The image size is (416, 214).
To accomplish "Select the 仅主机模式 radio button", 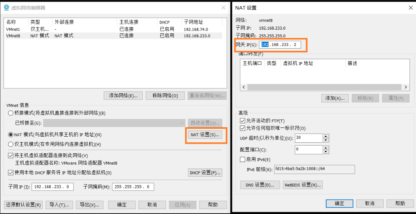I will coord(11,145).
